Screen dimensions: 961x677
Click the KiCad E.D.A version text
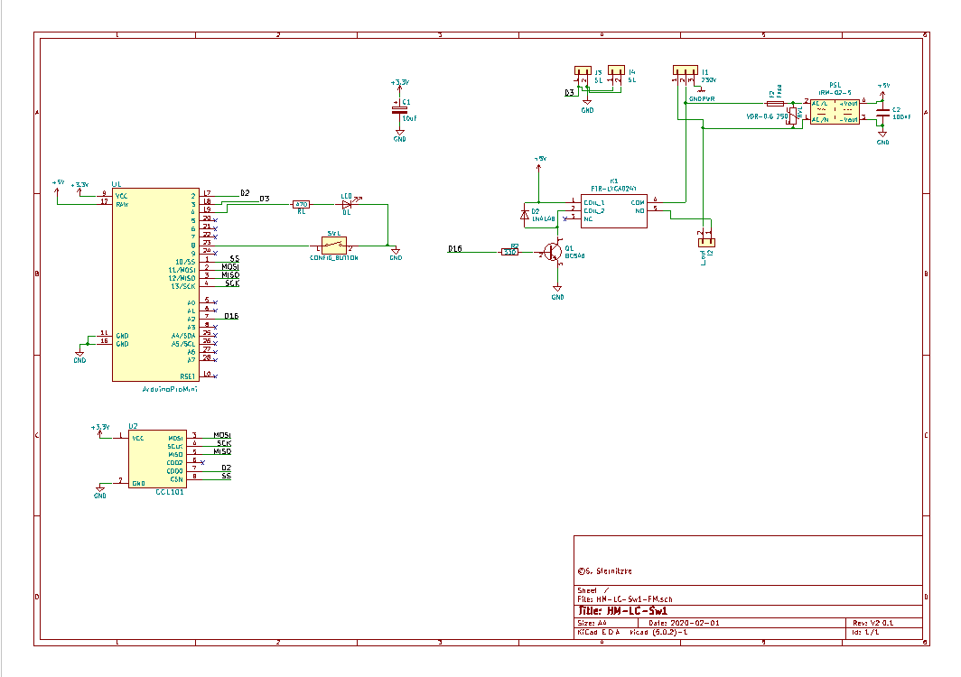pyautogui.click(x=632, y=632)
